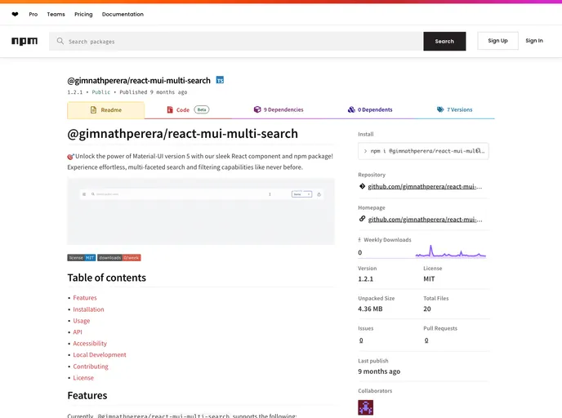Click the downloads per week badge
562x418 pixels.
(x=119, y=257)
